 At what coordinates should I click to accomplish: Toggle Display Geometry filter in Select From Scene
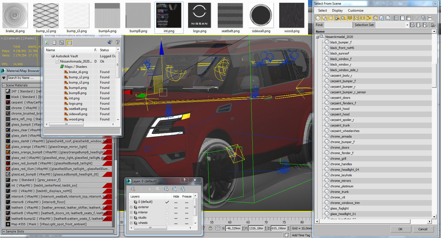click(x=318, y=18)
